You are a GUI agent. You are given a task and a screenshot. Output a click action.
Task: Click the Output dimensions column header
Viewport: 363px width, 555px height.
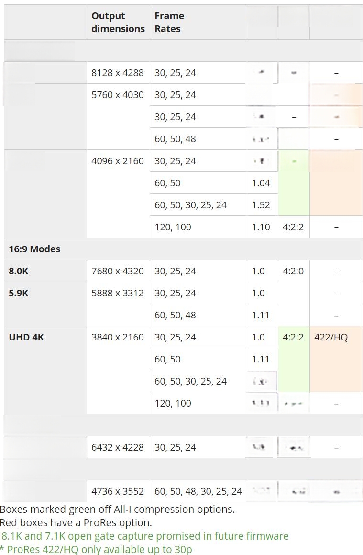[118, 23]
